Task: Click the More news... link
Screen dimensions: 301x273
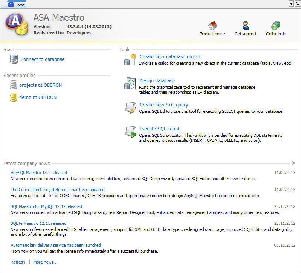Action: [x=46, y=262]
